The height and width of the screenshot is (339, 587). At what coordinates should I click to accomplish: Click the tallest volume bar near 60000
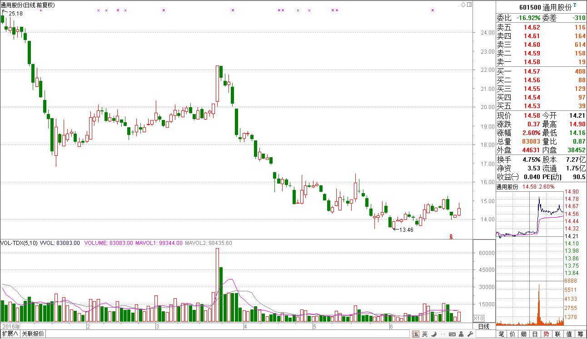(x=217, y=285)
